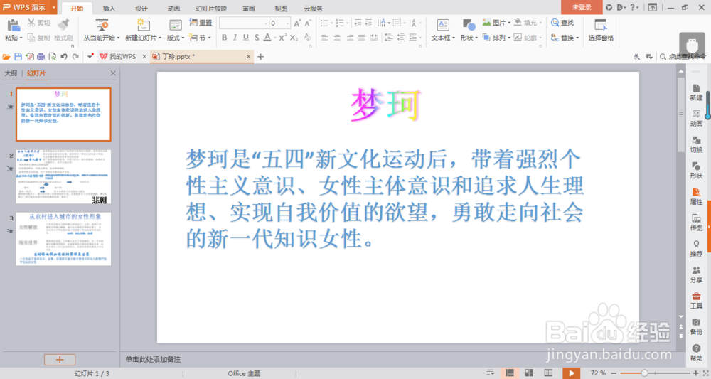Zoom in with the plus button
The height and width of the screenshot is (379, 711).
tap(696, 373)
